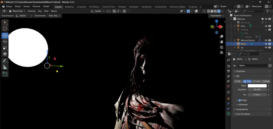Open the Dosya menu
273x129 pixels.
click(9, 6)
